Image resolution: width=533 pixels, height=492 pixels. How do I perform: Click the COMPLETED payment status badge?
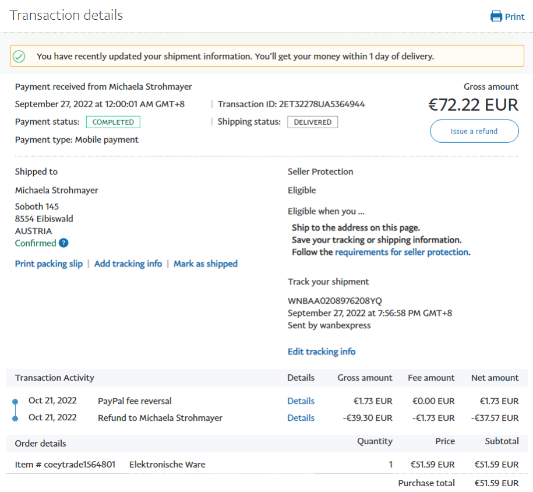pyautogui.click(x=113, y=122)
